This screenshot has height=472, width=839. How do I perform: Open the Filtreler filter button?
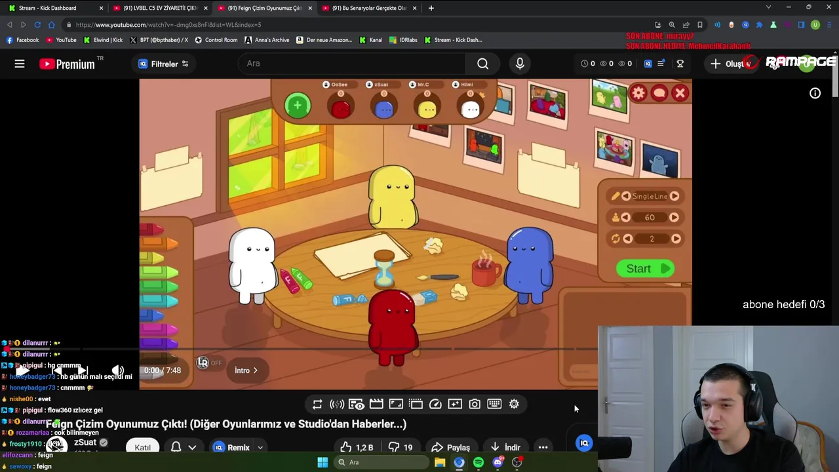coord(163,64)
